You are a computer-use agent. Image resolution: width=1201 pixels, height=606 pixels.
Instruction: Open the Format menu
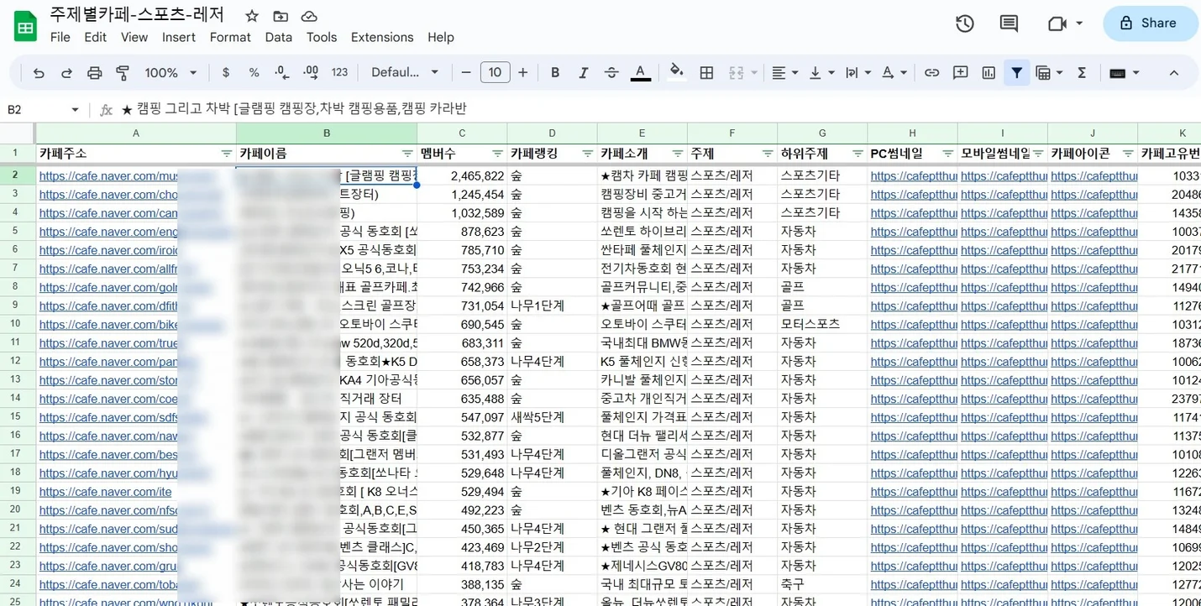click(x=230, y=37)
